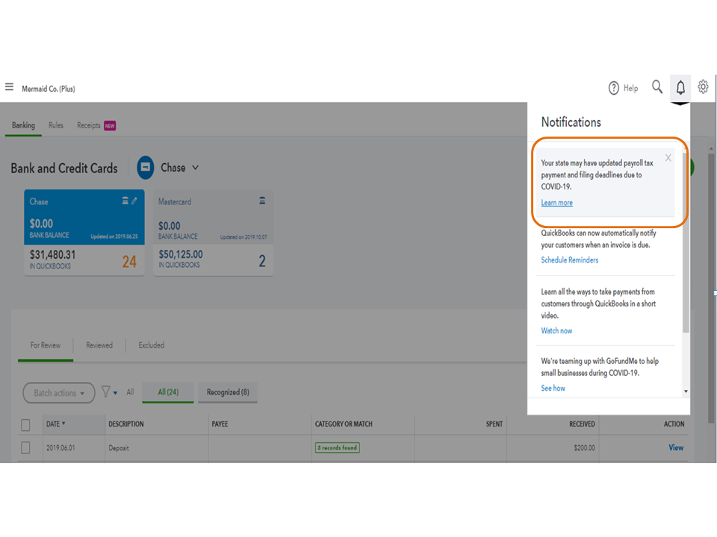The width and height of the screenshot is (717, 537).
Task: Click View action for the Deposit row
Action: click(676, 447)
